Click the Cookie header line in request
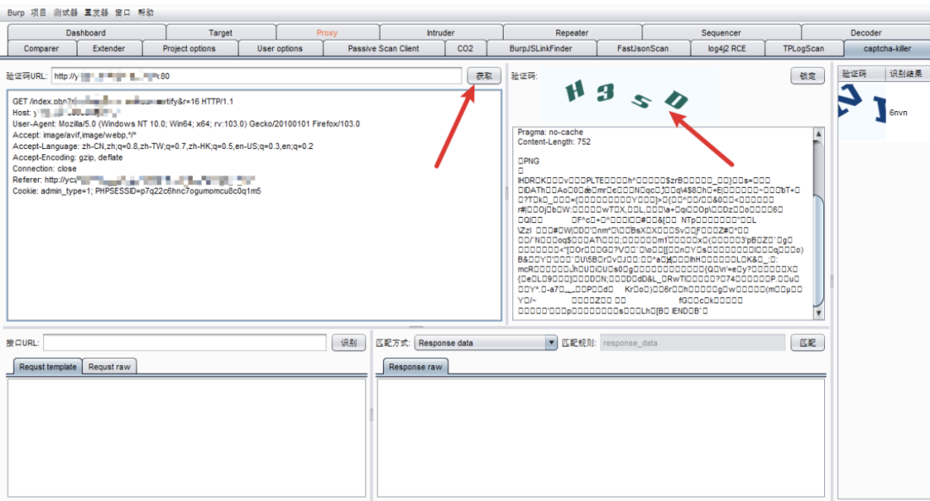The width and height of the screenshot is (930, 501). point(137,191)
